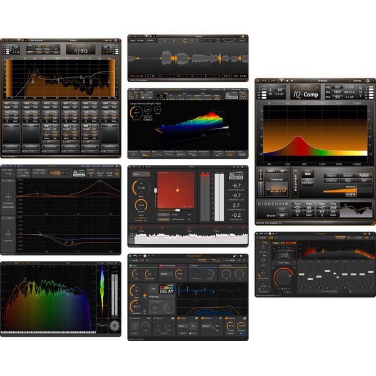Viewport: 376px width, 376px height.
Task: Click the undo arrow in Colour Delay
Action: pos(135,256)
